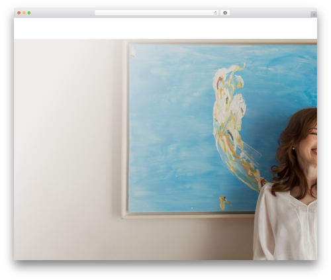This screenshot has height=280, width=331.
Task: Close the window with red button
Action: tap(19, 13)
